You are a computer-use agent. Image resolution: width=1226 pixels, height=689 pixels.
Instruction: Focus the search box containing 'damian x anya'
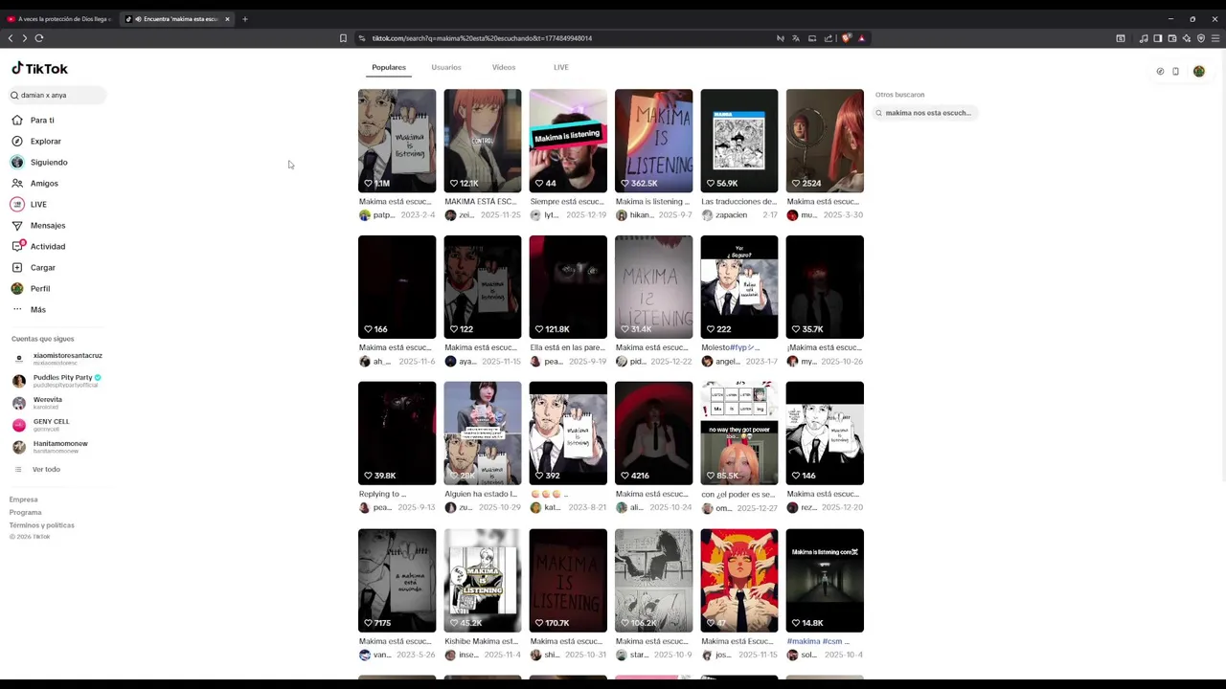coord(57,96)
